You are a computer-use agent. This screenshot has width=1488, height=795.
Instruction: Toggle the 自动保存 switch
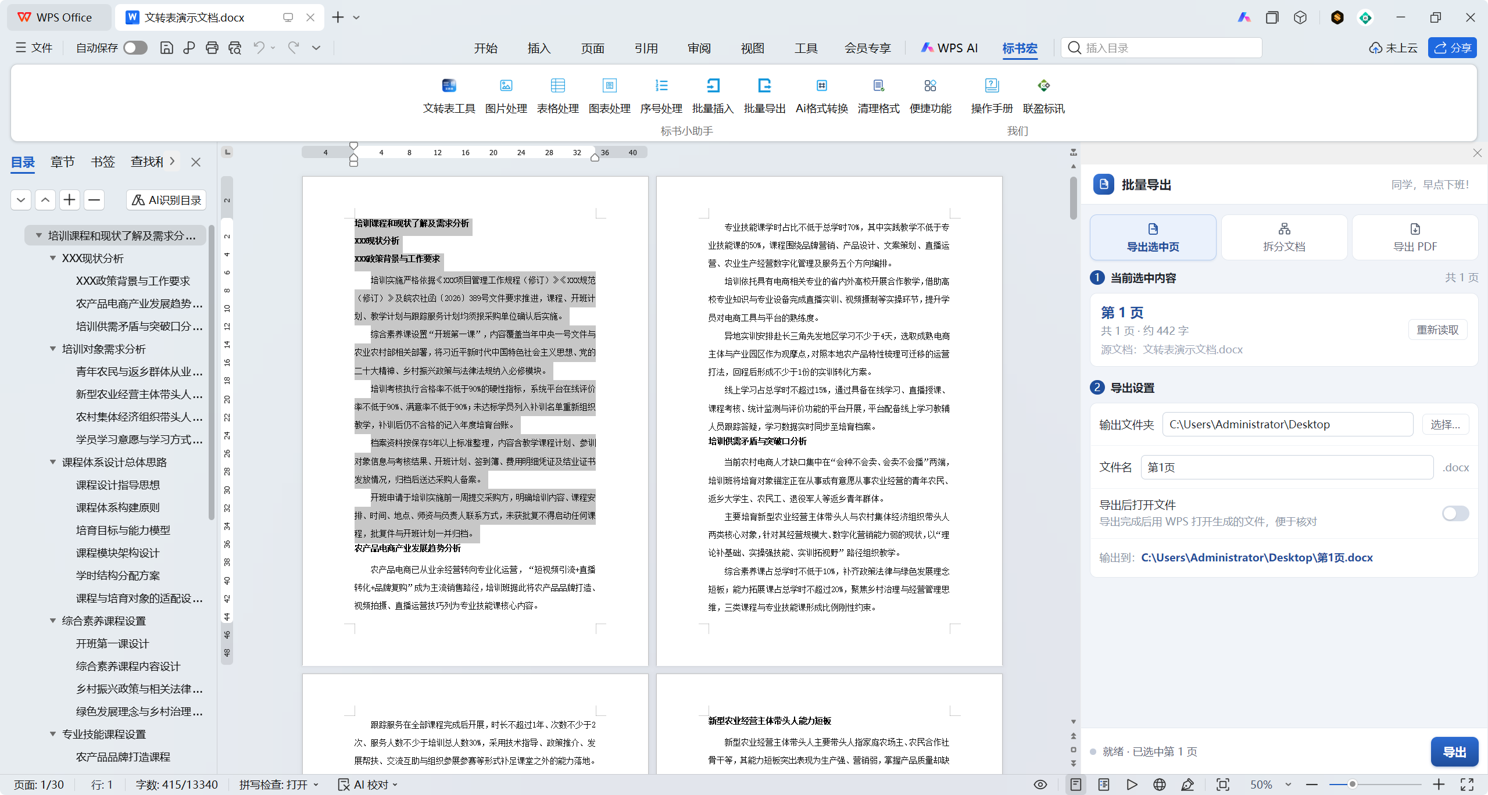135,48
